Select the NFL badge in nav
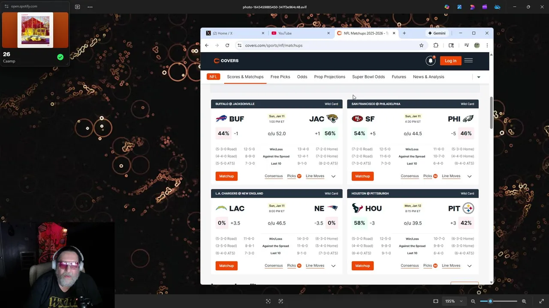 point(213,77)
